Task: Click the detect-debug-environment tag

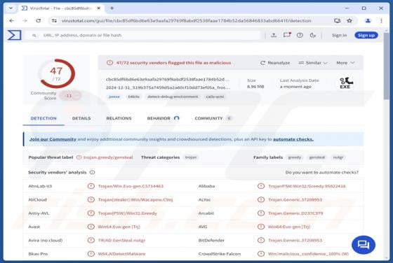Action: 173,97
